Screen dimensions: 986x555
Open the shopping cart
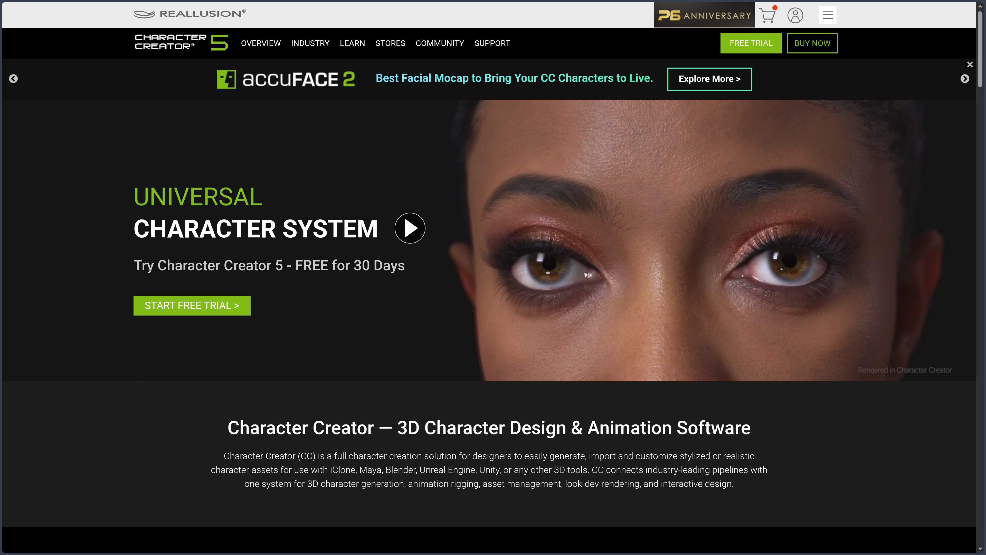point(767,15)
